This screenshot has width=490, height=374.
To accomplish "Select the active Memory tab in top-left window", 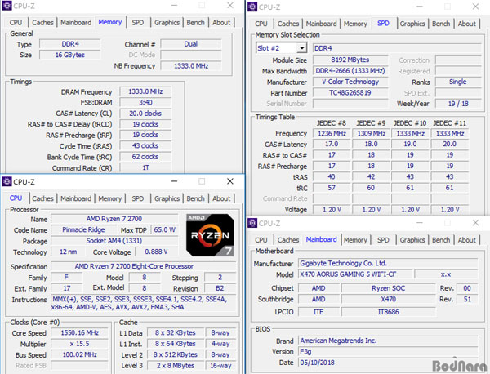I will click(x=110, y=22).
